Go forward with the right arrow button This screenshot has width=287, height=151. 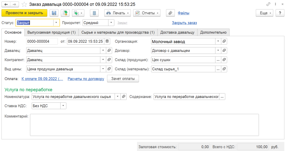click(x=15, y=4)
